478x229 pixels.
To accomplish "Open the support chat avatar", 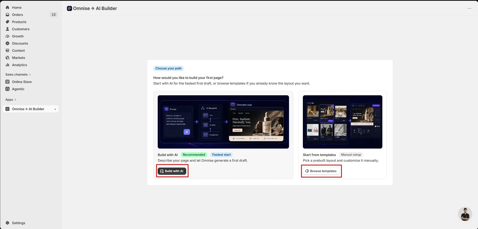I will click(x=465, y=214).
